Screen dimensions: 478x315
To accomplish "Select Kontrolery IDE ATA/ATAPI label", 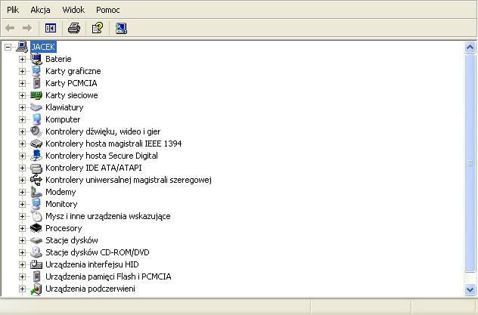I will point(94,168).
